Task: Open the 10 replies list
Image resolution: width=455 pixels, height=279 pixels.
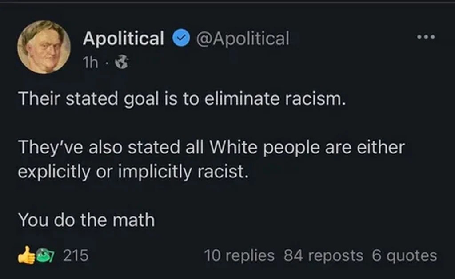Action: click(239, 256)
